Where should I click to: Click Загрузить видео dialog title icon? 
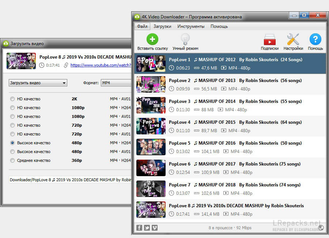coord(6,44)
